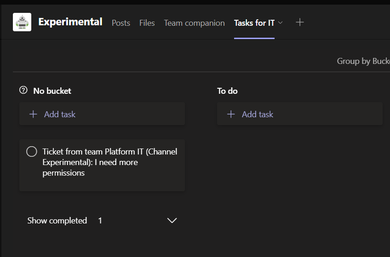The width and height of the screenshot is (390, 257).
Task: Click the Experimental team robot avatar
Action: (22, 22)
